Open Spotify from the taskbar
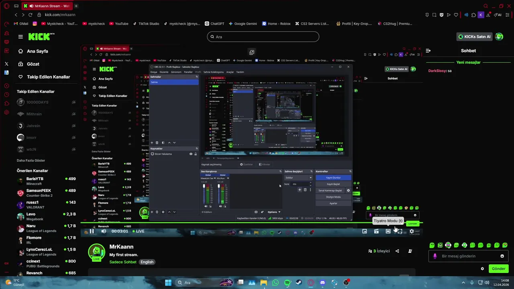This screenshot has height=289, width=514. [287, 283]
